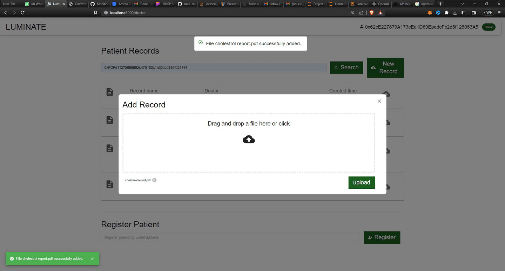Click the cloud download icon in the first record row

[386, 94]
